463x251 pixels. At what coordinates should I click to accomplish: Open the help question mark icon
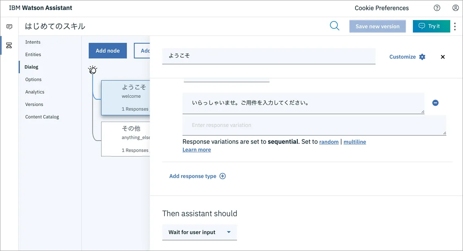pos(437,8)
